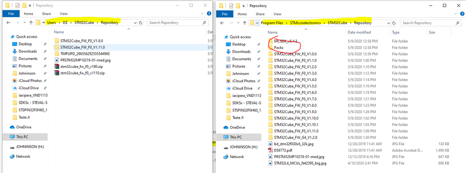Open File tab in right Repository window
The height and width of the screenshot is (173, 466).
point(225,14)
